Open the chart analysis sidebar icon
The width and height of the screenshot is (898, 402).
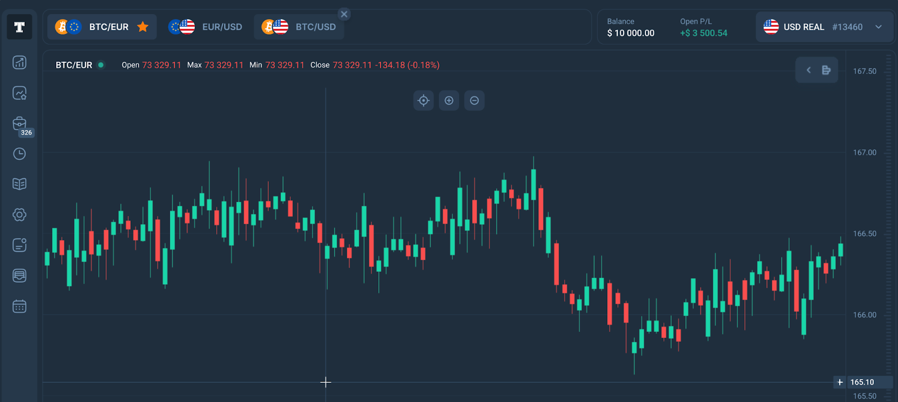click(x=20, y=62)
